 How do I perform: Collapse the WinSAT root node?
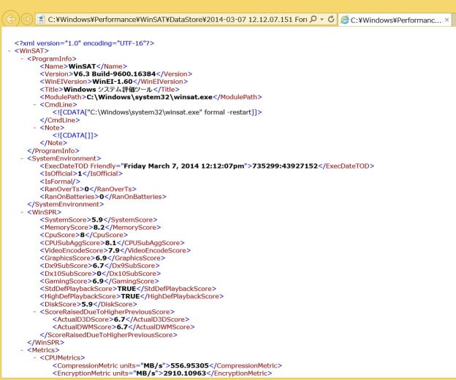pyautogui.click(x=9, y=51)
